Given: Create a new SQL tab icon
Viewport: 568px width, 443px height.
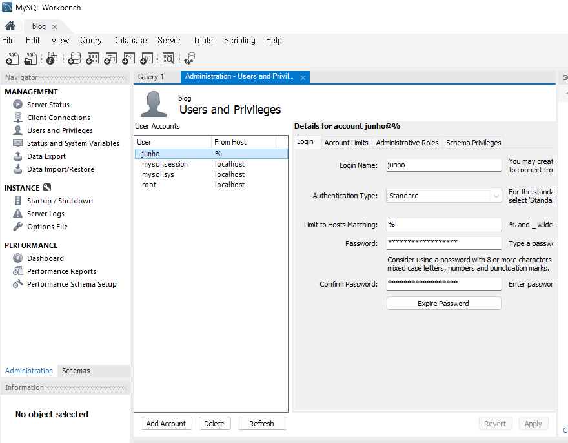Looking at the screenshot, I should pyautogui.click(x=12, y=58).
